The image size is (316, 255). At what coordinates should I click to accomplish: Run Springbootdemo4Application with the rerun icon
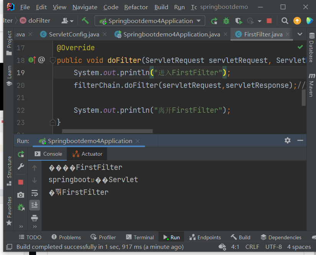[214, 21]
